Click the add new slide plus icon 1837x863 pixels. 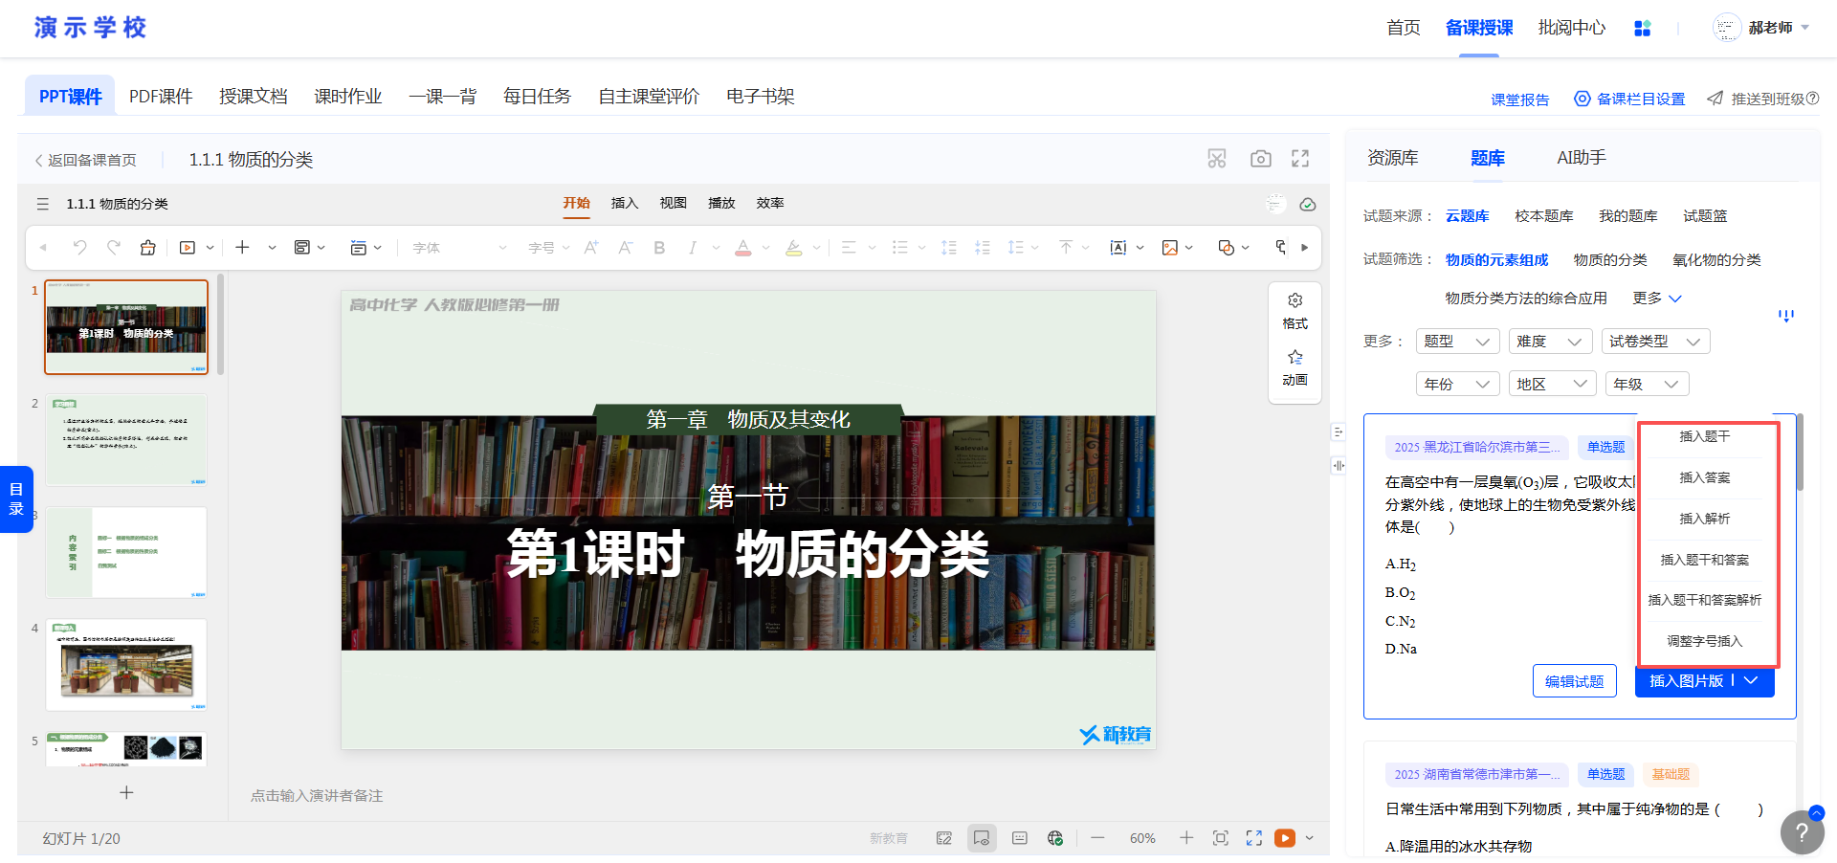tap(126, 792)
